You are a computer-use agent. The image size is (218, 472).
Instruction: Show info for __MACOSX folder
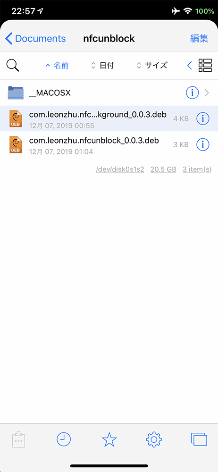point(193,93)
